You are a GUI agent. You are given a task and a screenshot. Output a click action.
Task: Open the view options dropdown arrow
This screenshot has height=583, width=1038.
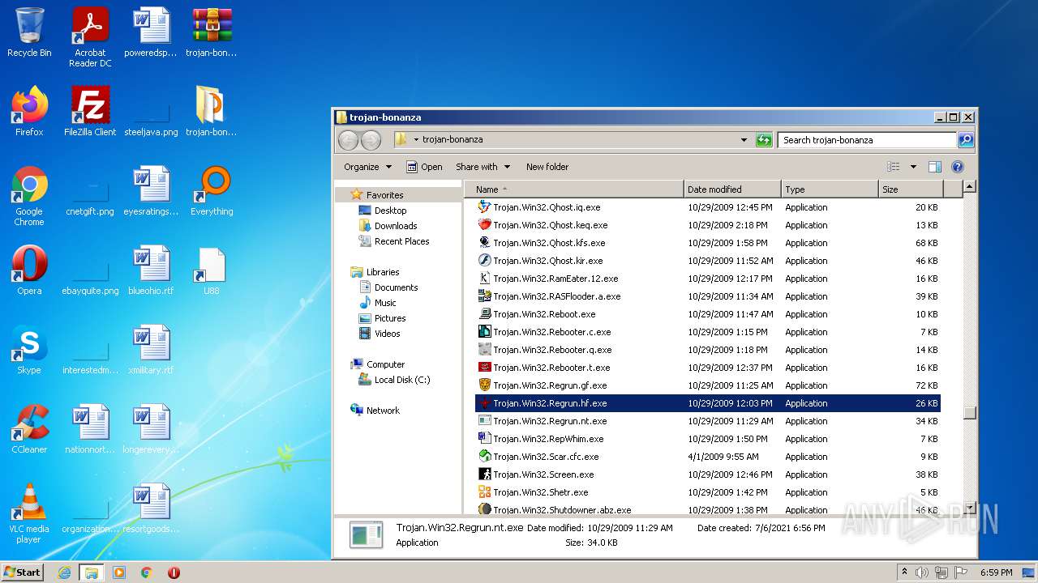913,167
